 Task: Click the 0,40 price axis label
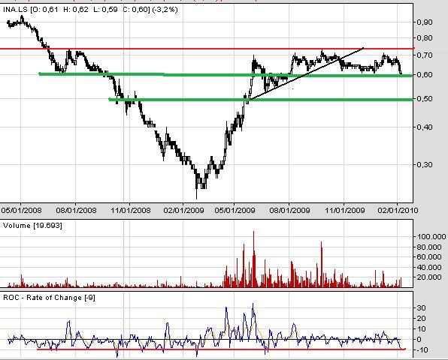[425, 127]
